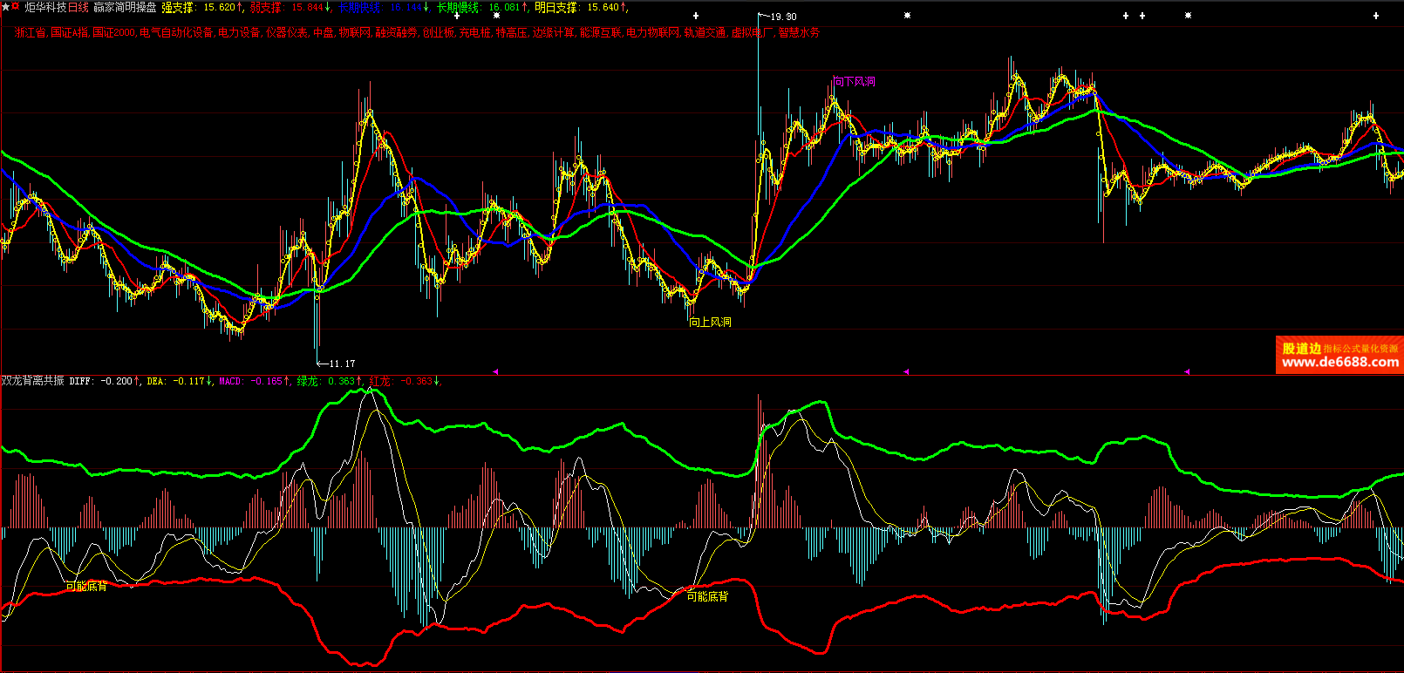Click the 向上风洞 yellow chart marker
This screenshot has height=673, width=1404.
[710, 323]
